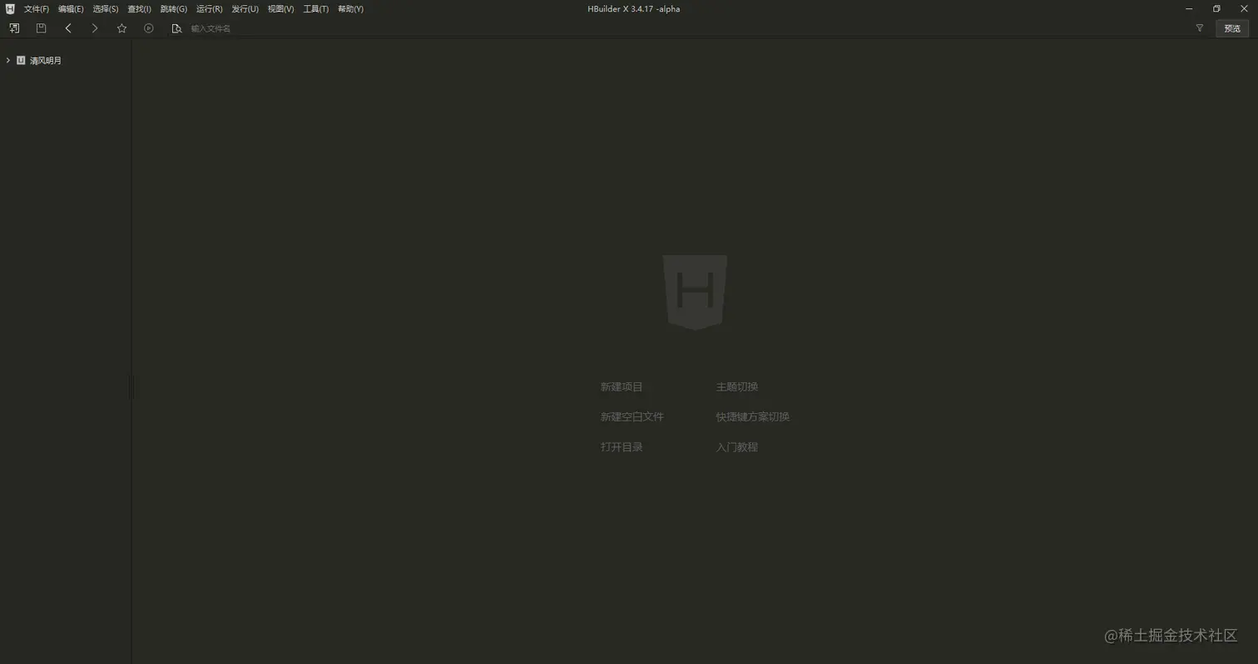
Task: Minimize the HBuilder X window
Action: (x=1189, y=9)
